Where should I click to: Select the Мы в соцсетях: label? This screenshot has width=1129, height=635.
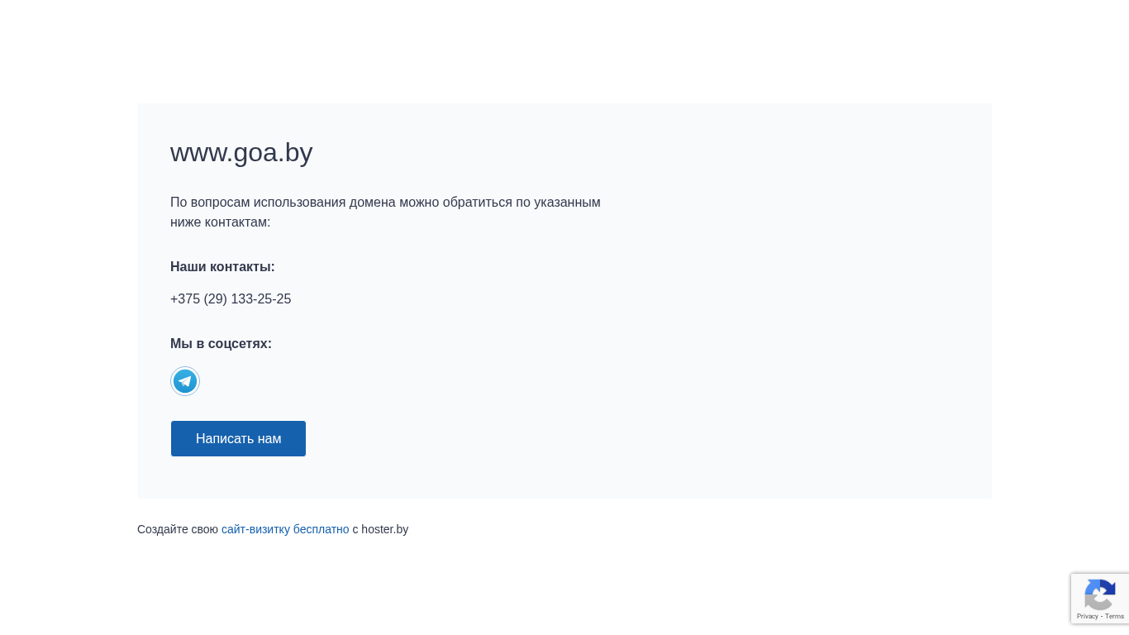click(221, 344)
